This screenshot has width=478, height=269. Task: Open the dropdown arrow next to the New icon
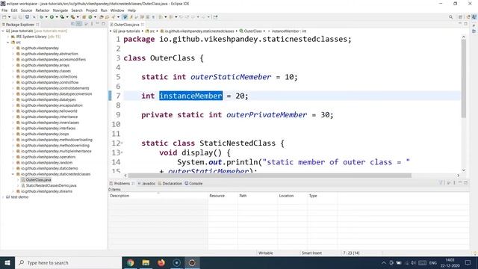[9, 17]
